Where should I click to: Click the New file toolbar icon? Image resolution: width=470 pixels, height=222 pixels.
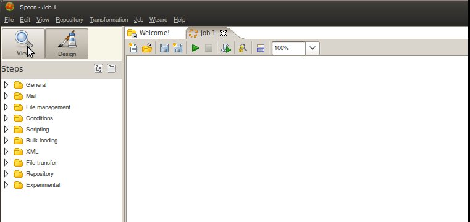coord(133,48)
